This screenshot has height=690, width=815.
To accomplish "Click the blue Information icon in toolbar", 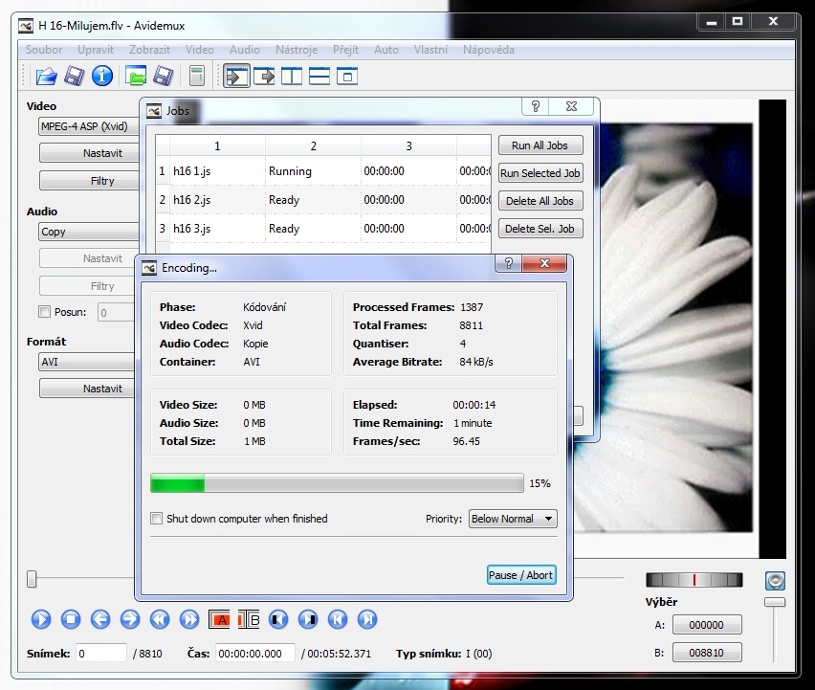I will click(x=101, y=76).
